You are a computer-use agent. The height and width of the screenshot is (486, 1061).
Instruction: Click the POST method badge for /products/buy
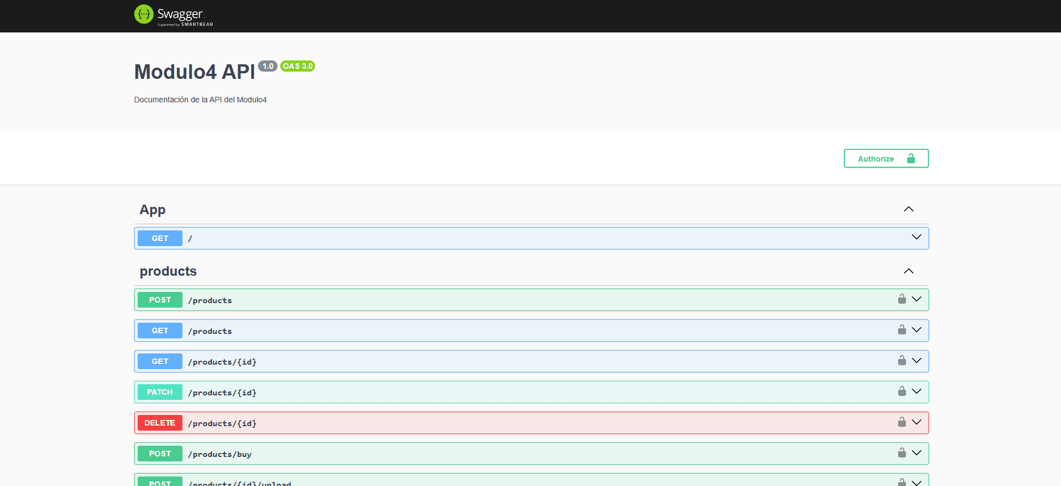(160, 454)
